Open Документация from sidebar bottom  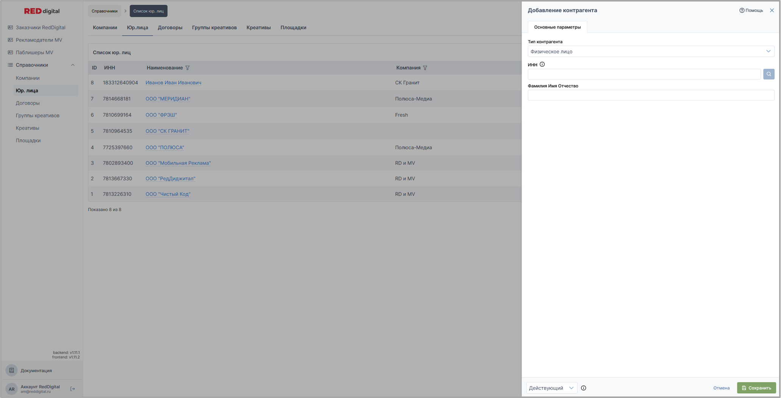36,370
